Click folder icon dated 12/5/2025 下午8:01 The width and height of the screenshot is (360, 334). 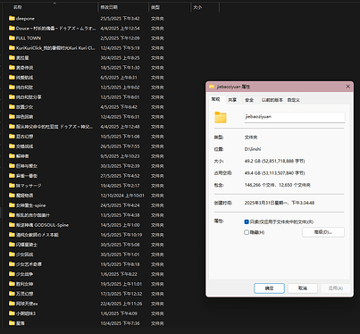pyautogui.click(x=12, y=97)
